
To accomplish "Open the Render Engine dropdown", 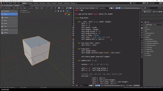I will pos(158,25).
